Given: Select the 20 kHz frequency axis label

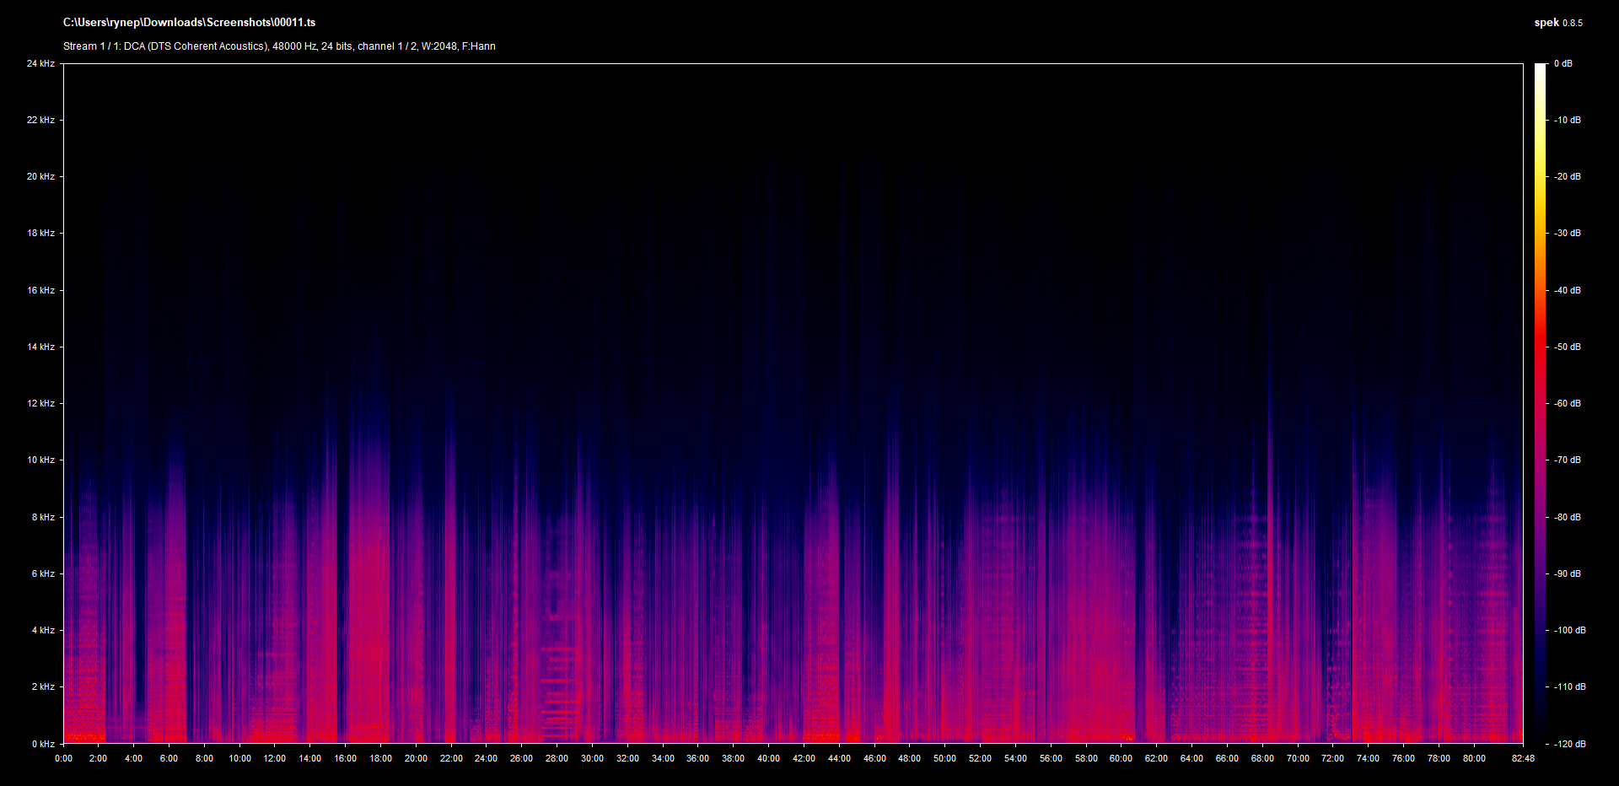Looking at the screenshot, I should pyautogui.click(x=40, y=177).
